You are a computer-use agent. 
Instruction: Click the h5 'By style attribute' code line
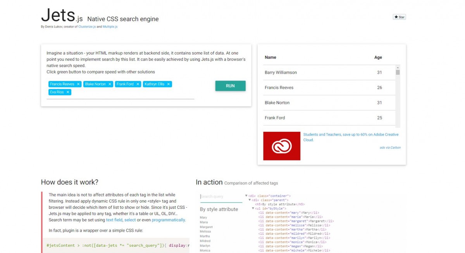280,204
